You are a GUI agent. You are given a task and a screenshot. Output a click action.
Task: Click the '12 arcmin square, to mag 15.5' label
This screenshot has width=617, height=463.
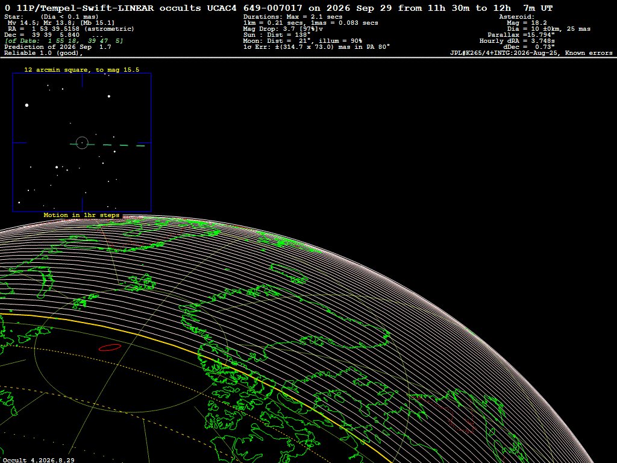click(x=81, y=70)
